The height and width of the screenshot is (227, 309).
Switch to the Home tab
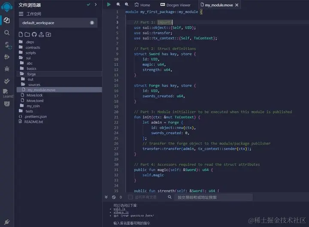coord(142,5)
